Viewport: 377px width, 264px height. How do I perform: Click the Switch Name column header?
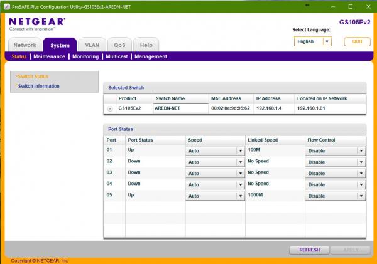point(180,98)
